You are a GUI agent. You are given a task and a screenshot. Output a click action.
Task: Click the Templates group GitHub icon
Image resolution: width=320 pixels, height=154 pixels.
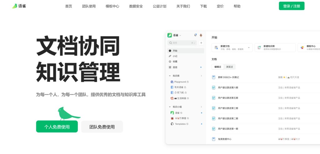point(172,124)
